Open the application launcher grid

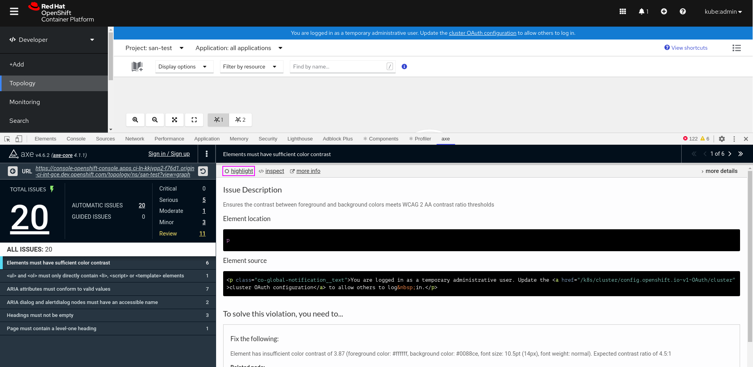pos(623,12)
